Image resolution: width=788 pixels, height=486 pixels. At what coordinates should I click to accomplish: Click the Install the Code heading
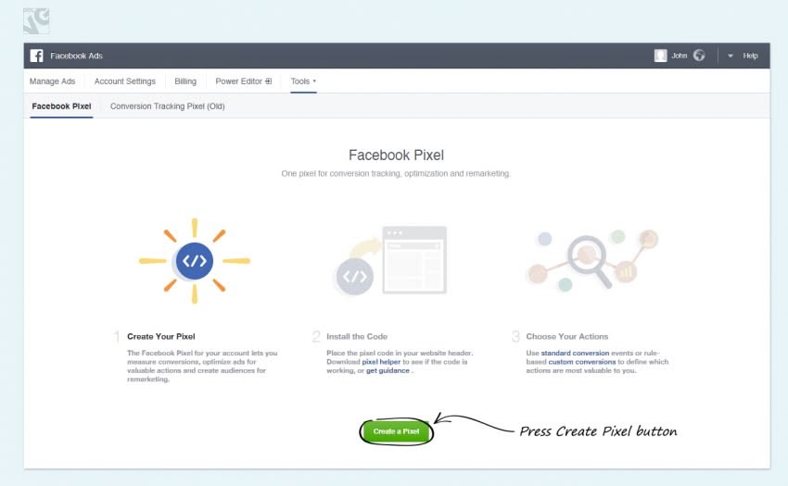click(357, 336)
